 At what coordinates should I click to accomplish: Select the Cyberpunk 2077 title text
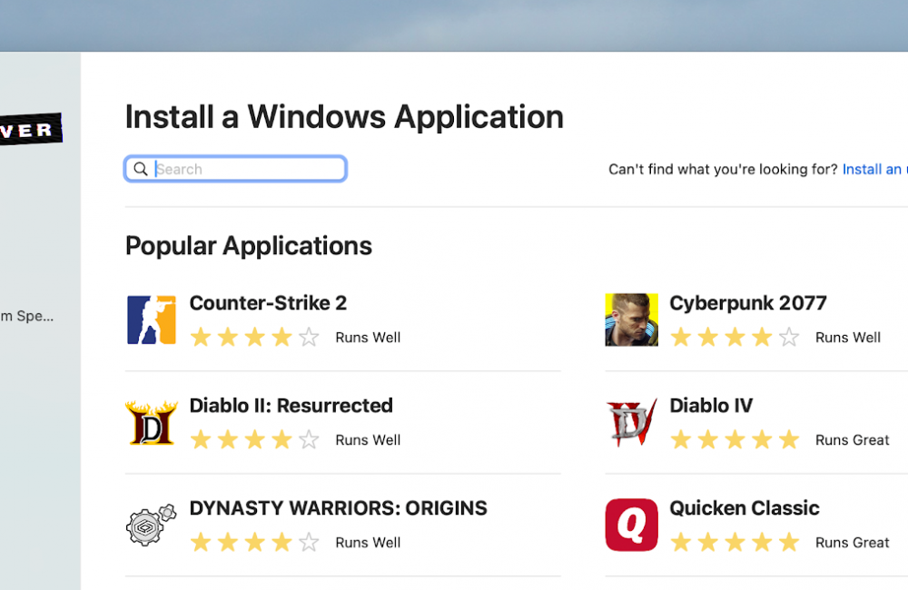point(747,303)
